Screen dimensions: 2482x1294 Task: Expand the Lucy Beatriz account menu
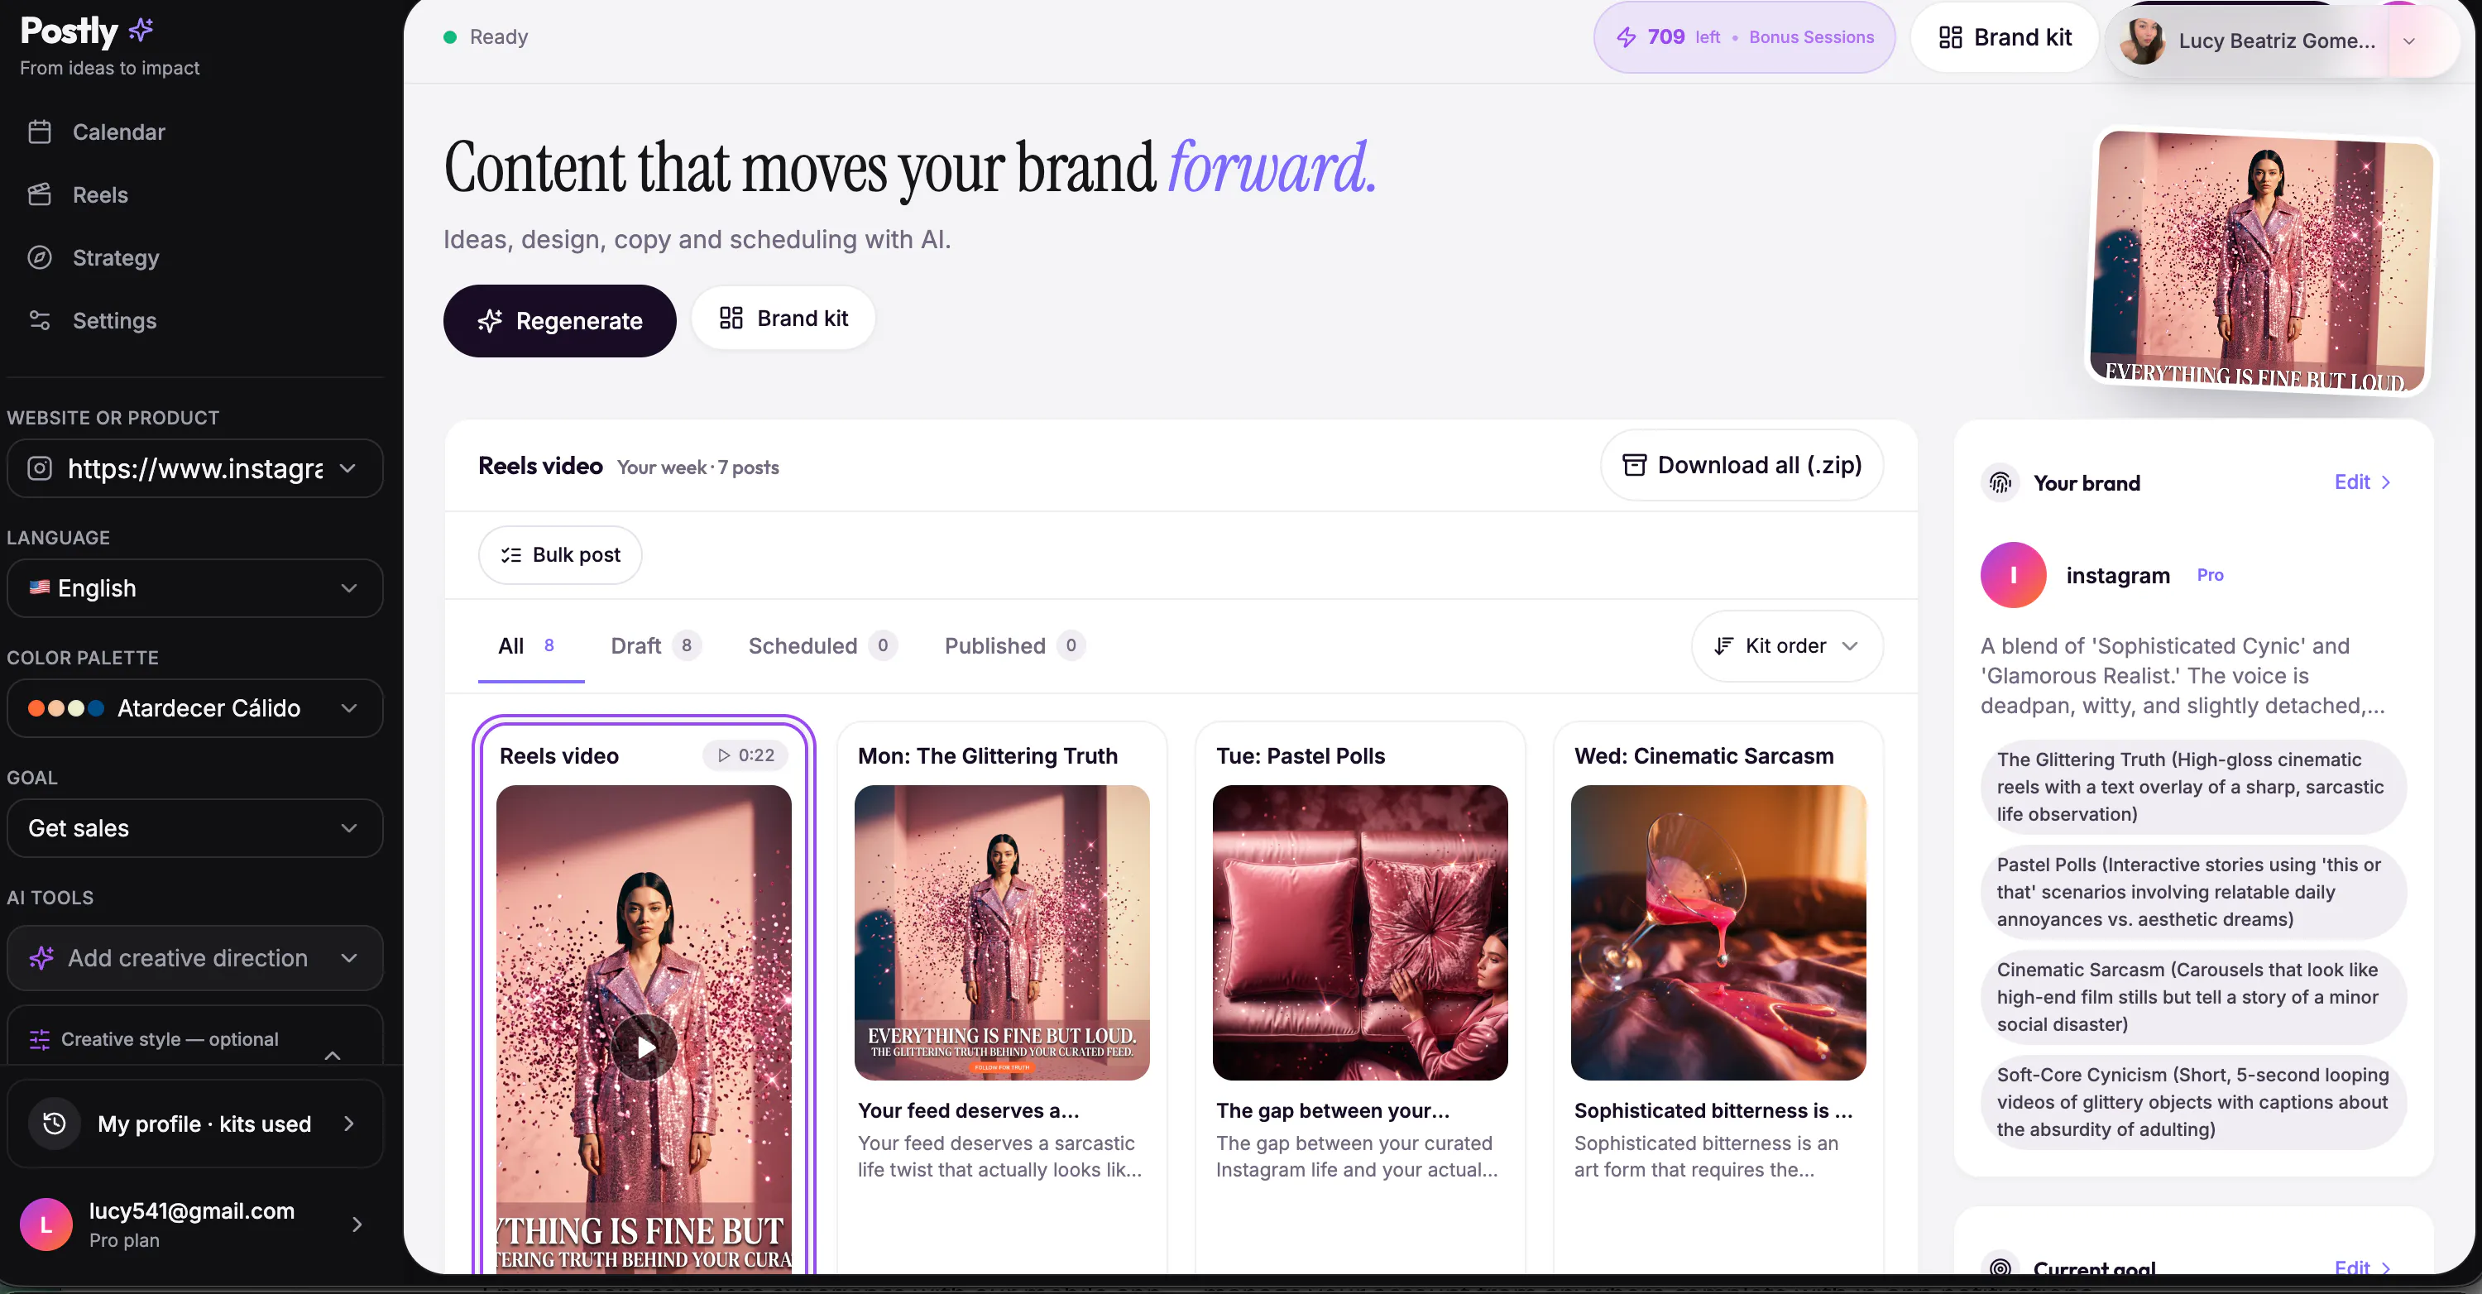point(2408,41)
